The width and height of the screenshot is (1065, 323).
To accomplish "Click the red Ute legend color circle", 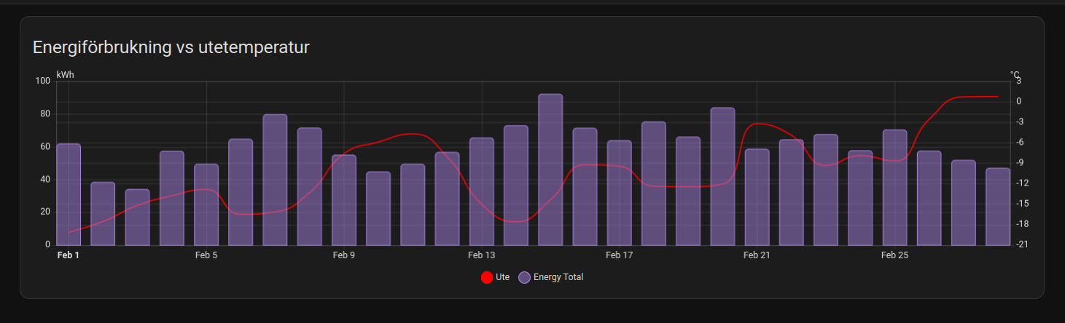I will click(x=487, y=277).
